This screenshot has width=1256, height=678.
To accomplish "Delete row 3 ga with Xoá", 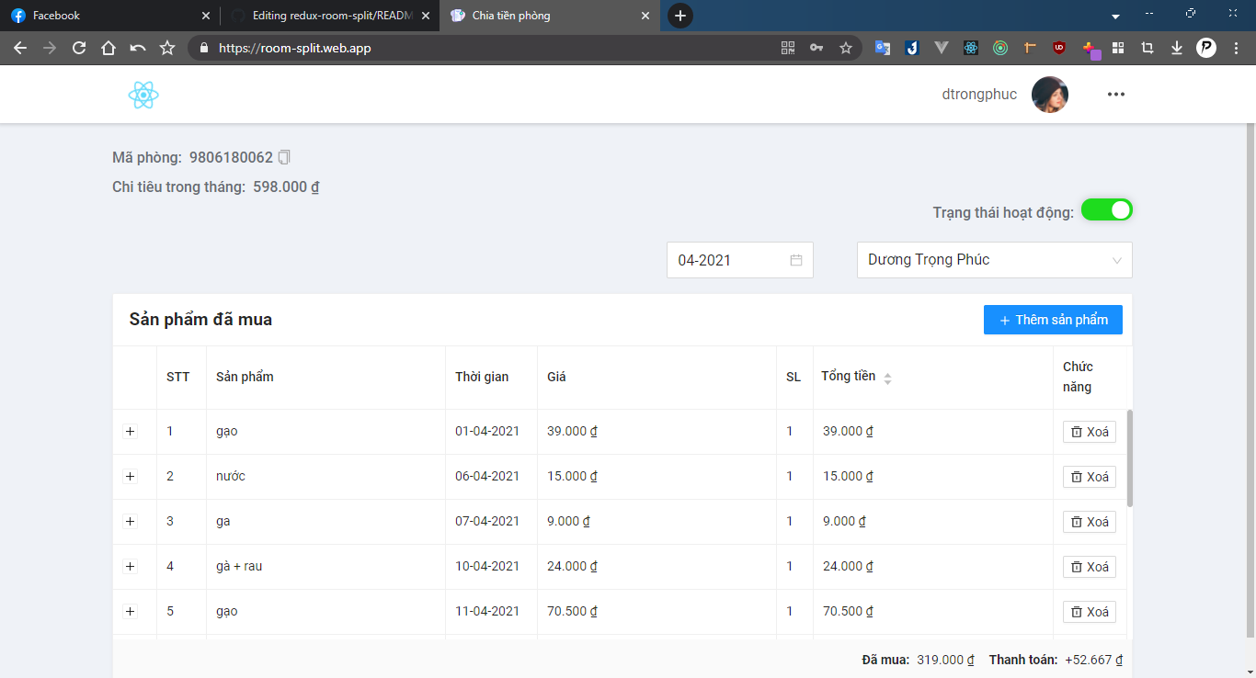I will click(x=1090, y=522).
